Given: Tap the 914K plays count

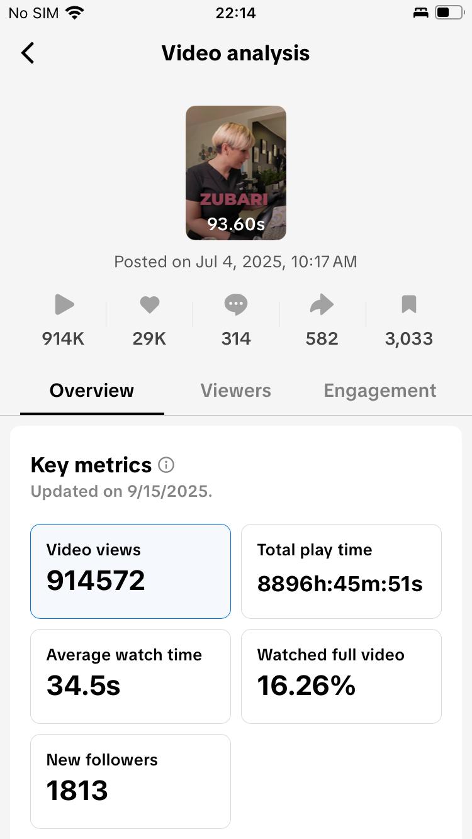Looking at the screenshot, I should point(64,339).
